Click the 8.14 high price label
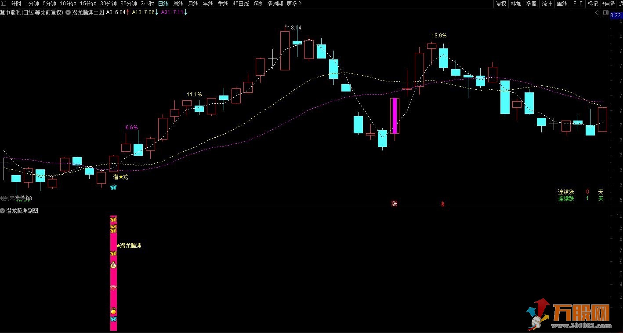 (x=296, y=28)
